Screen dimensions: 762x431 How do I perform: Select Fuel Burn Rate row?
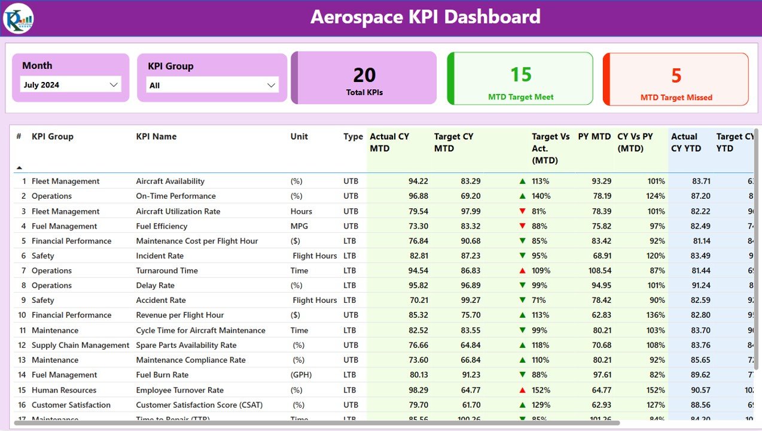(x=383, y=375)
